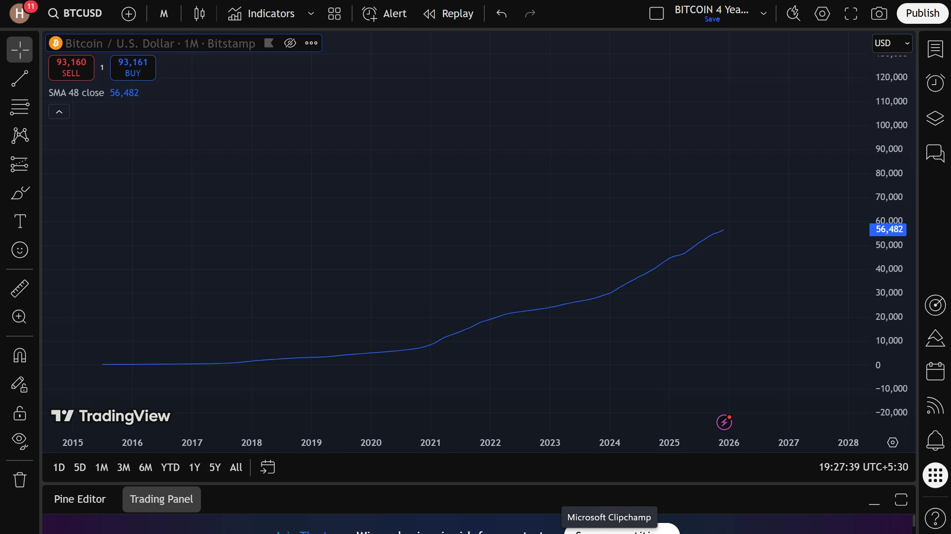The width and height of the screenshot is (951, 534).
Task: Toggle the notifications bell in the right sidebar
Action: tap(936, 441)
